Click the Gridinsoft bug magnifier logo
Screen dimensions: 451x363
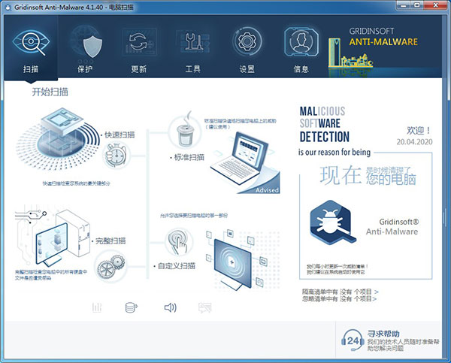click(x=332, y=222)
